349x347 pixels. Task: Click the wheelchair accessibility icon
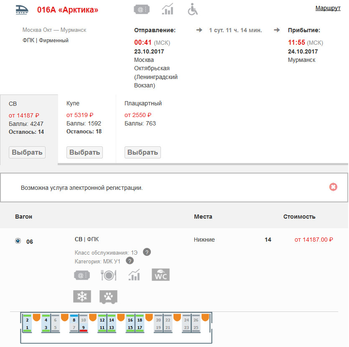coord(193,9)
